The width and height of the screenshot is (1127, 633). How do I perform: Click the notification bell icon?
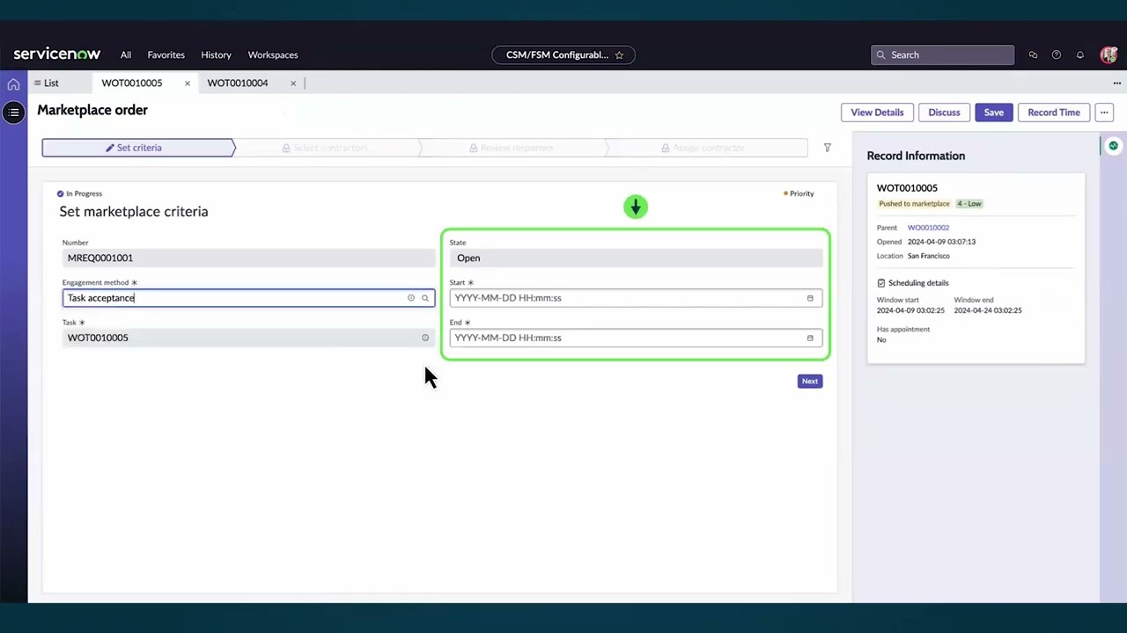(1080, 55)
